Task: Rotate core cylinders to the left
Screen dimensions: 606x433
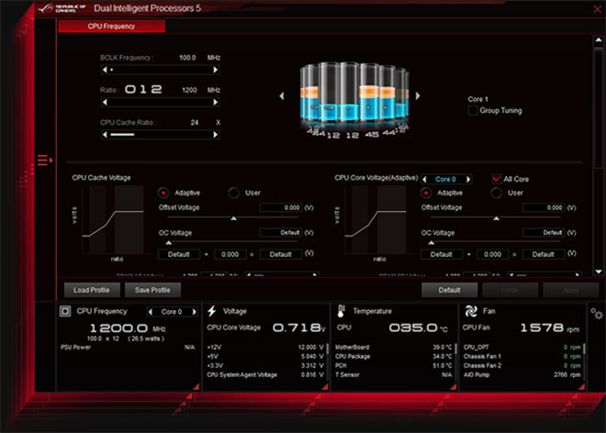Action: tap(282, 95)
